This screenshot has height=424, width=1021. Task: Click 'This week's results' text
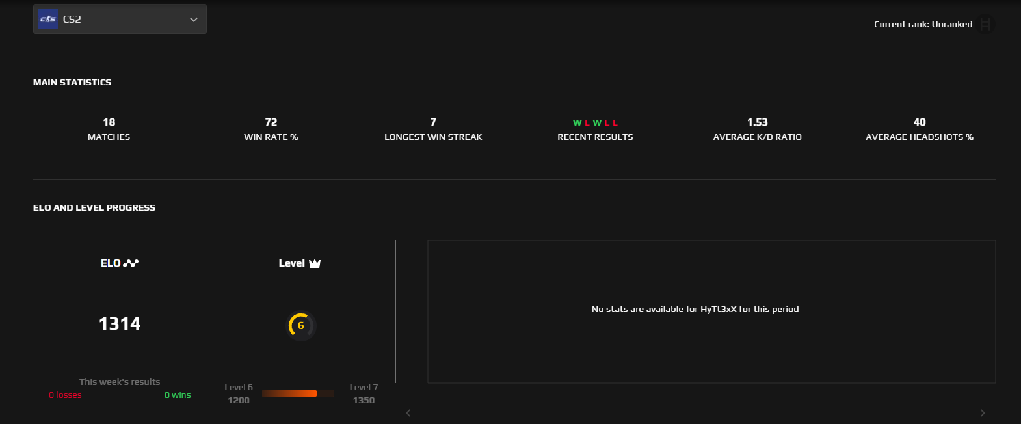pyautogui.click(x=120, y=382)
